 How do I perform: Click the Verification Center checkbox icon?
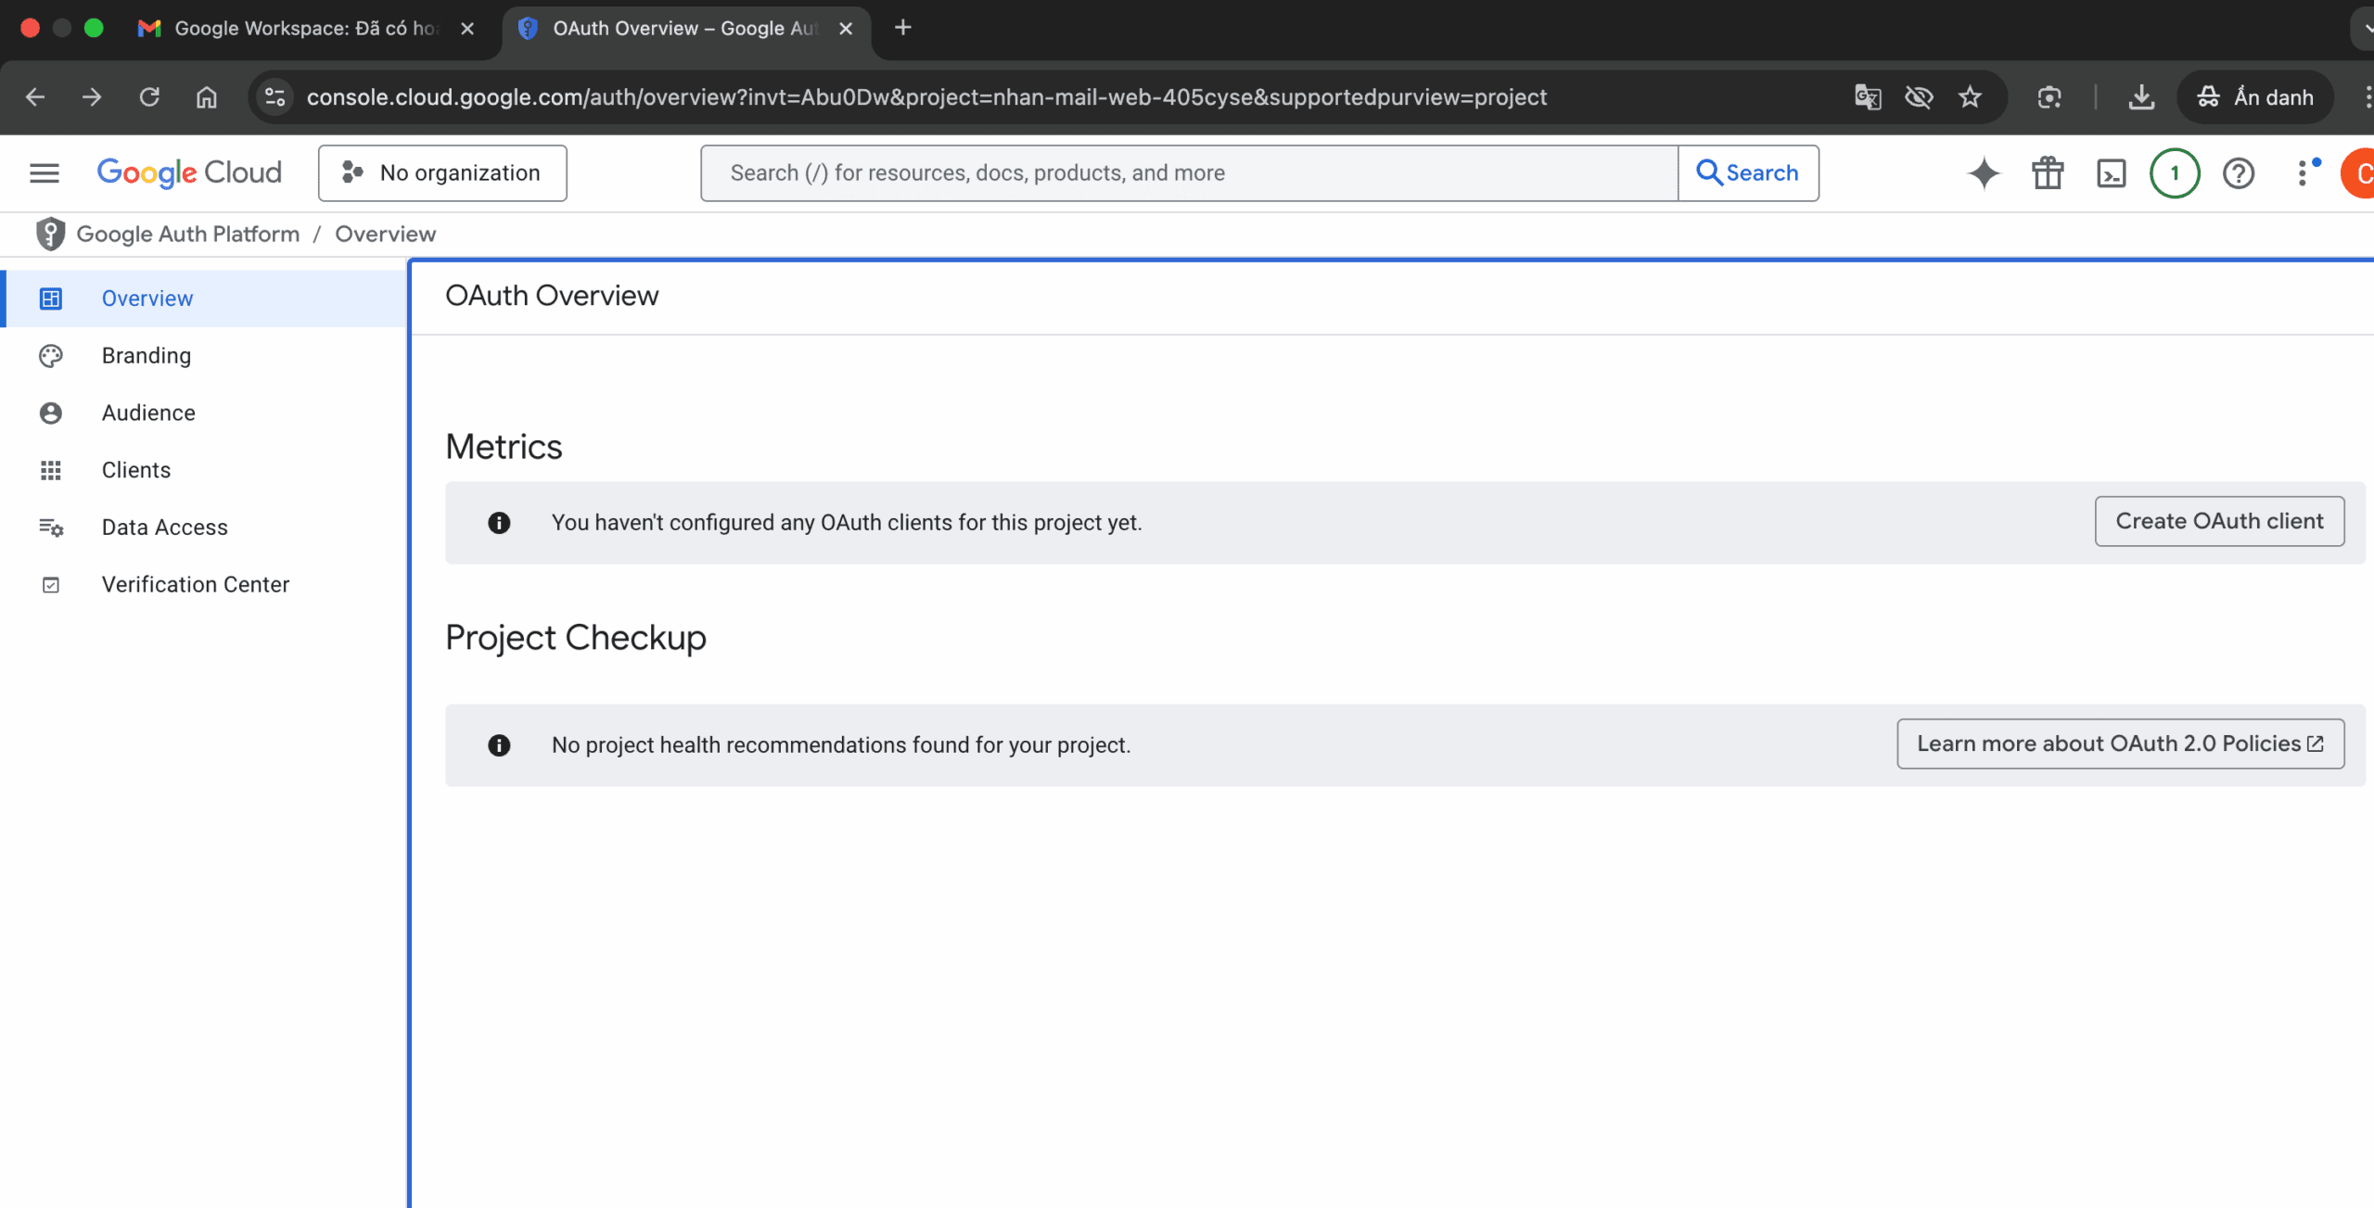(x=51, y=585)
